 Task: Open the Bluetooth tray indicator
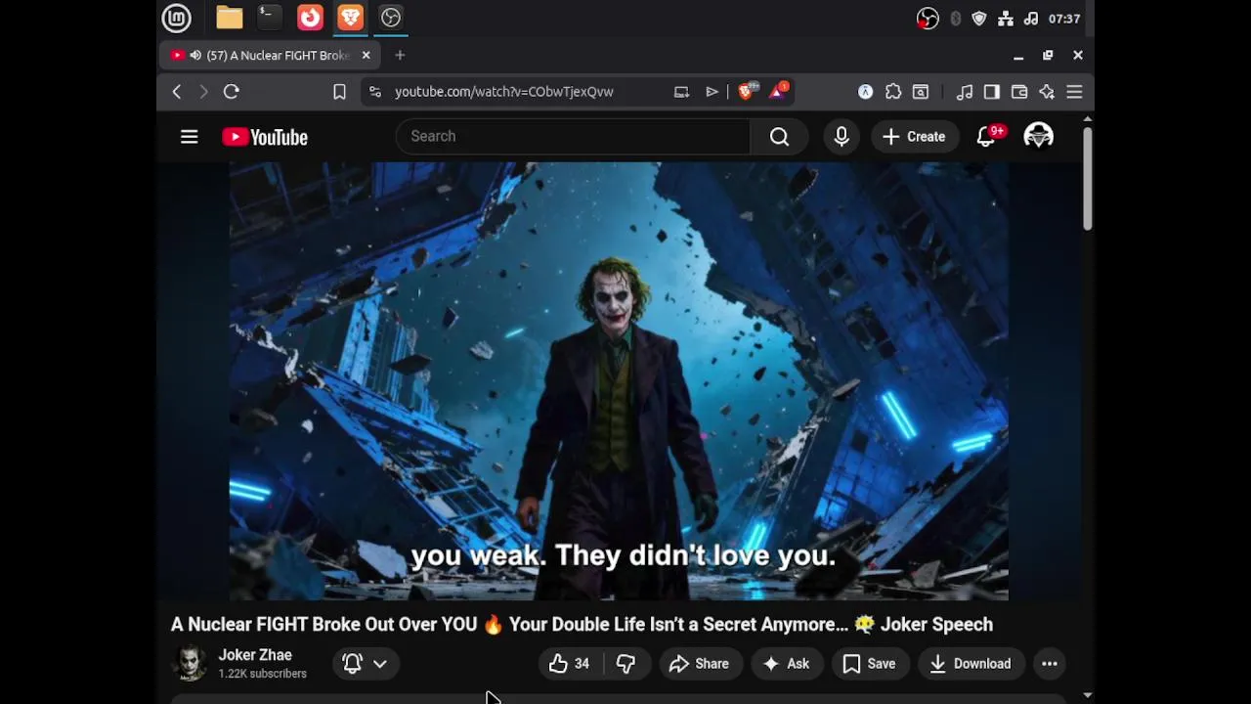point(956,19)
